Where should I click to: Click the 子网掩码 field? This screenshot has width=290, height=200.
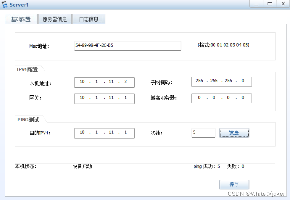pyautogui.click(x=221, y=82)
